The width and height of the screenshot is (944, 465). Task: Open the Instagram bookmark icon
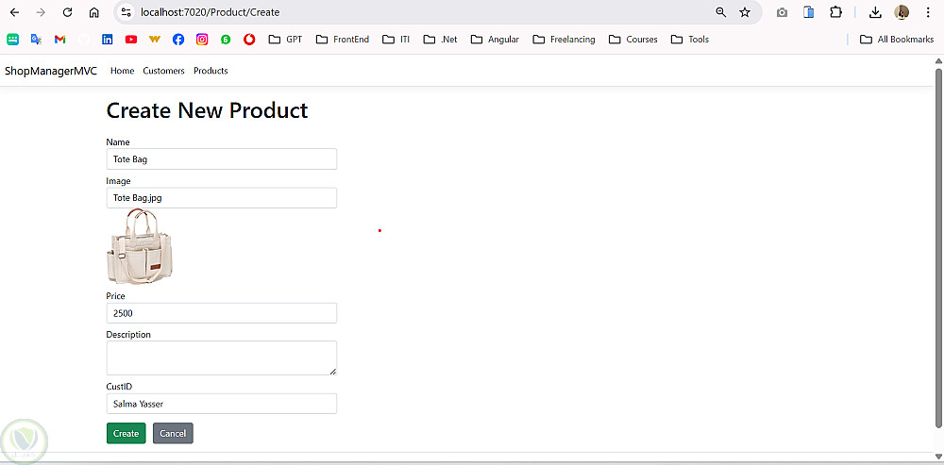point(202,39)
